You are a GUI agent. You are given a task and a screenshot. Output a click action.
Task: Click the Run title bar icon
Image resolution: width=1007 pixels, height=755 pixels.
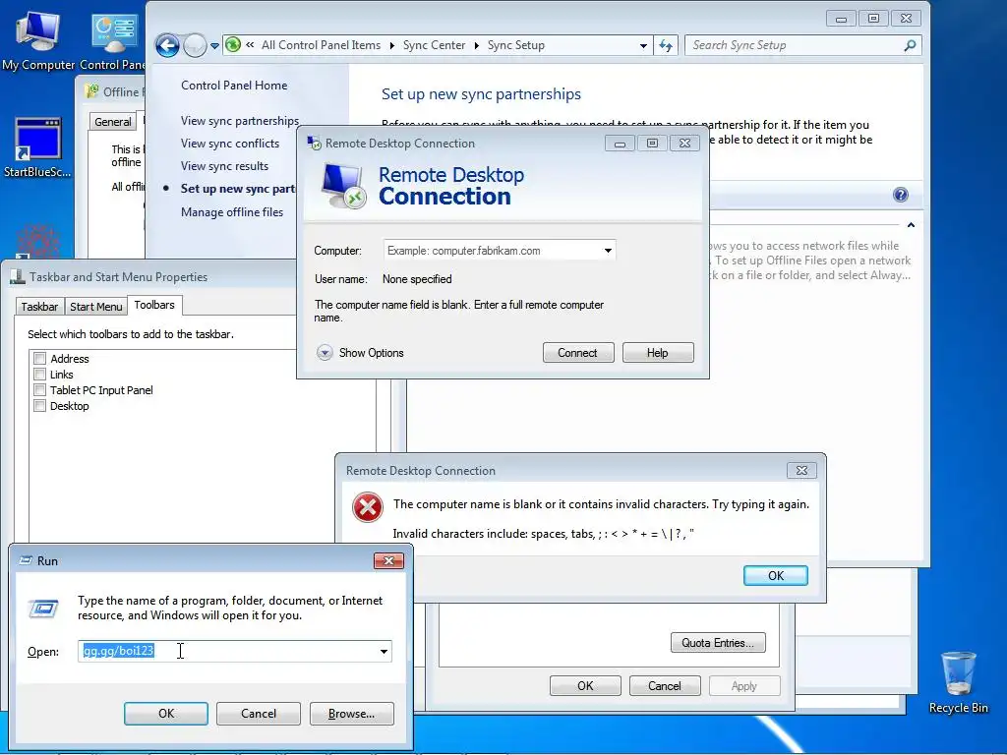(26, 560)
